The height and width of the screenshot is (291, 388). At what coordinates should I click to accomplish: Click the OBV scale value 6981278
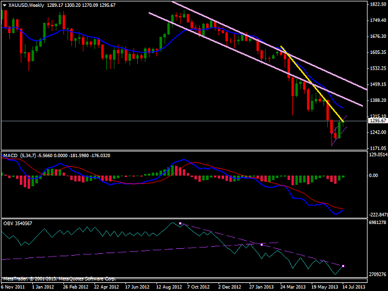[377, 223]
